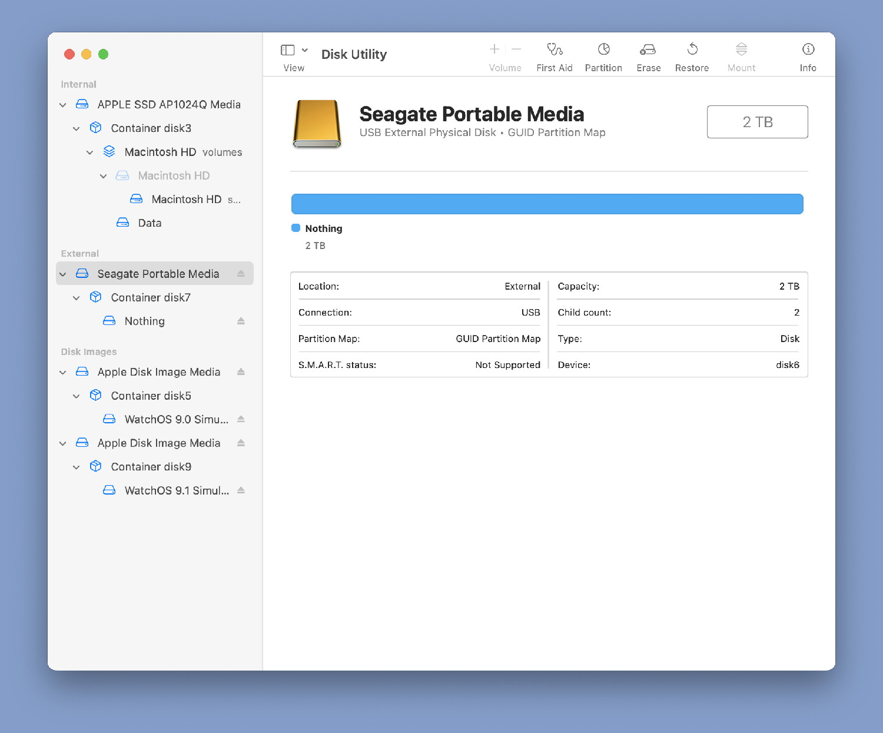Run First Aid on the disk
Screen dimensions: 883x733
click(x=555, y=49)
